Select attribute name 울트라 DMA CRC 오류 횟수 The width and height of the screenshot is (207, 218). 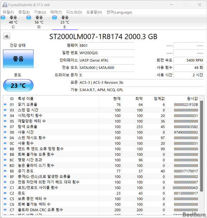[40, 210]
